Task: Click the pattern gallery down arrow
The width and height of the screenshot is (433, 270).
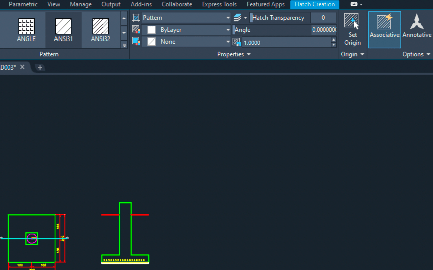Action: [x=124, y=33]
